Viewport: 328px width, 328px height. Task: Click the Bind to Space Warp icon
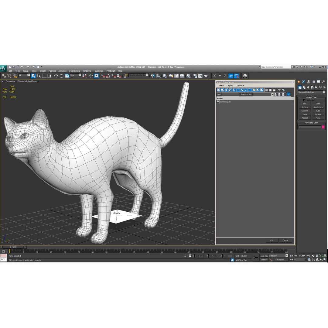[x=15, y=76]
